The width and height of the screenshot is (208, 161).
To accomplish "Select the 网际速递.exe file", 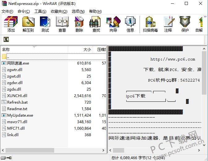I will pos(18,63).
